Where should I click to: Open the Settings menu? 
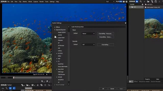52,2
